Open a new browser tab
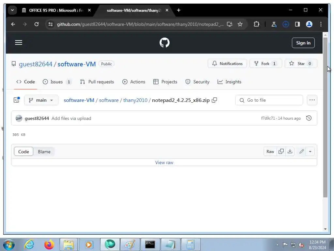Viewport: 334px width, 251px height. [x=178, y=10]
